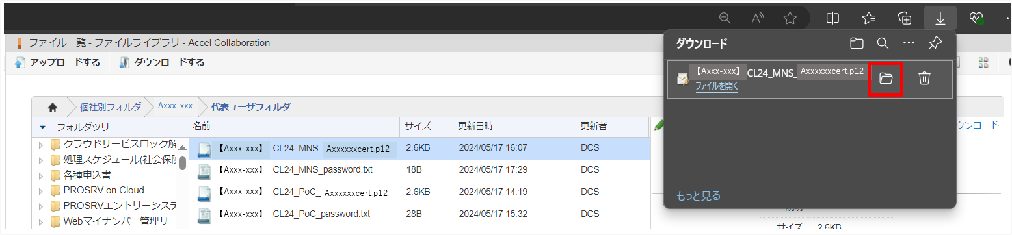The width and height of the screenshot is (1012, 235).
Task: Open Browser essentials heart icon
Action: tap(976, 18)
